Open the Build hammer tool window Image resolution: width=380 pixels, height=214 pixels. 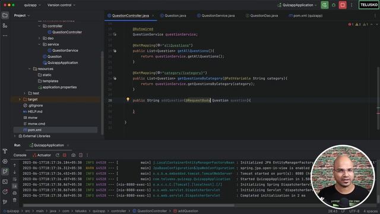point(5,151)
